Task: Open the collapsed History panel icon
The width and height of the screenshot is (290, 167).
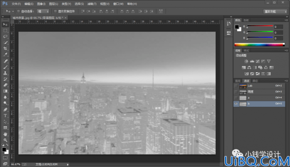Action: coord(229,24)
